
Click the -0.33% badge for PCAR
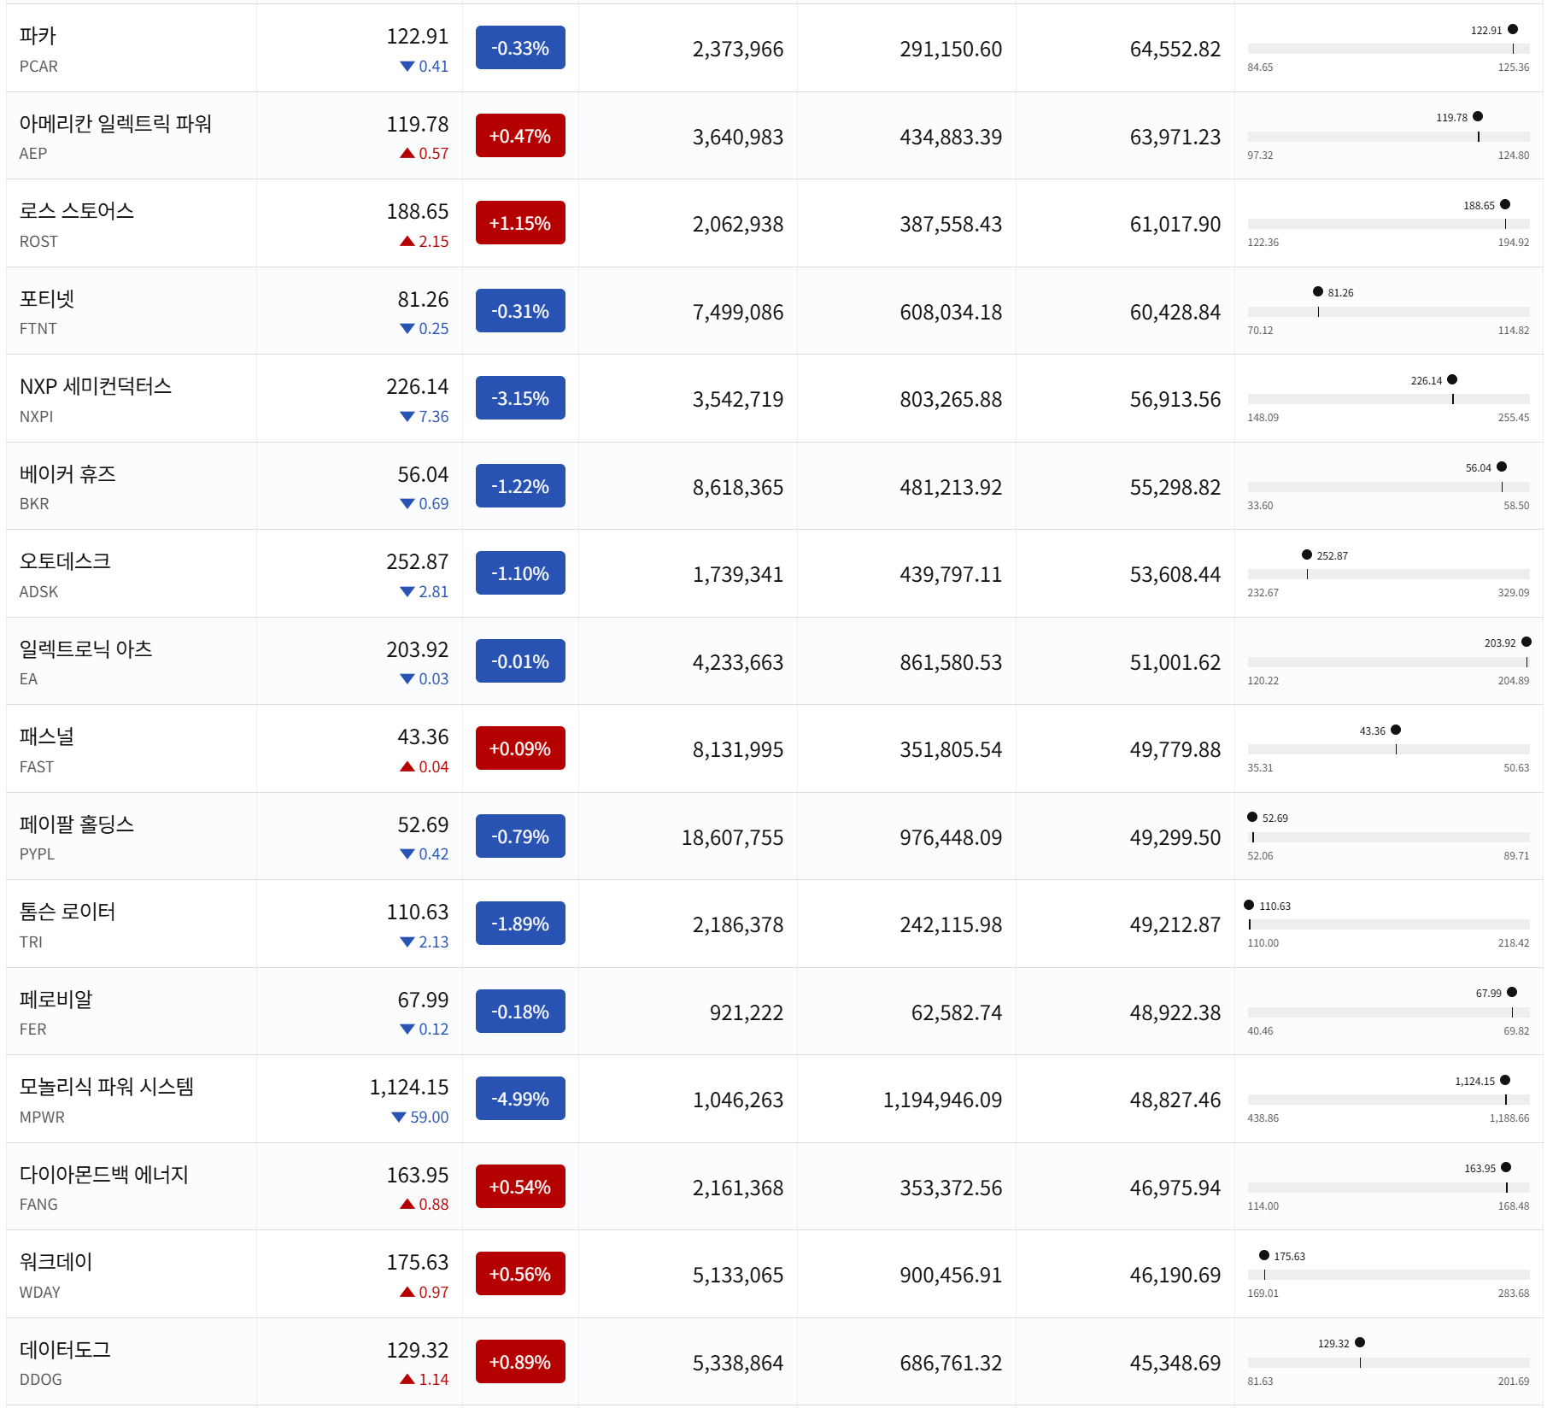520,48
